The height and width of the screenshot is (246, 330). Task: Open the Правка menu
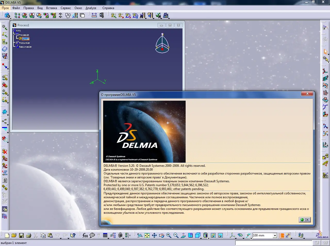(29, 8)
